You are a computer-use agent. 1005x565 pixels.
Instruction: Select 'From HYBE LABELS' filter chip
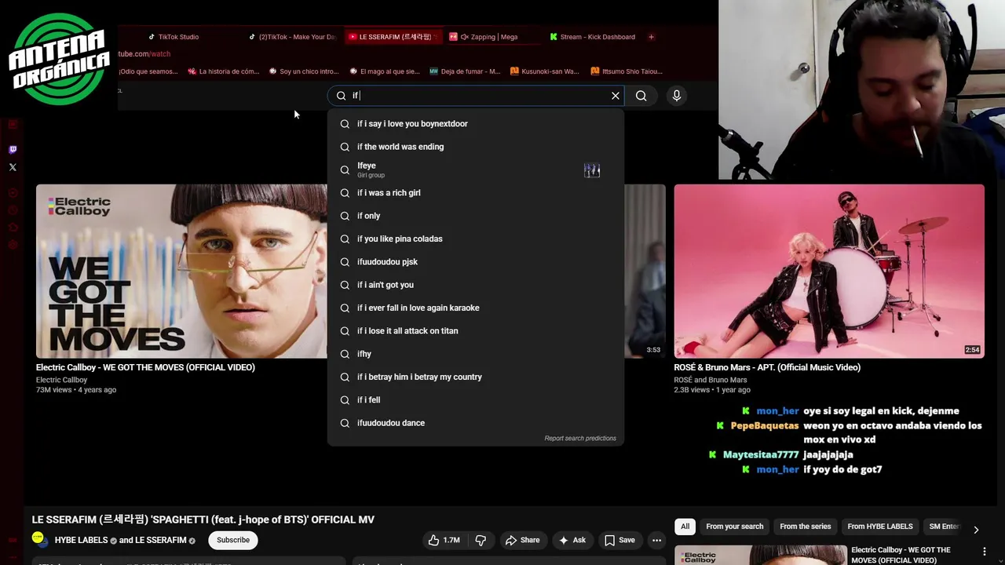coord(880,527)
